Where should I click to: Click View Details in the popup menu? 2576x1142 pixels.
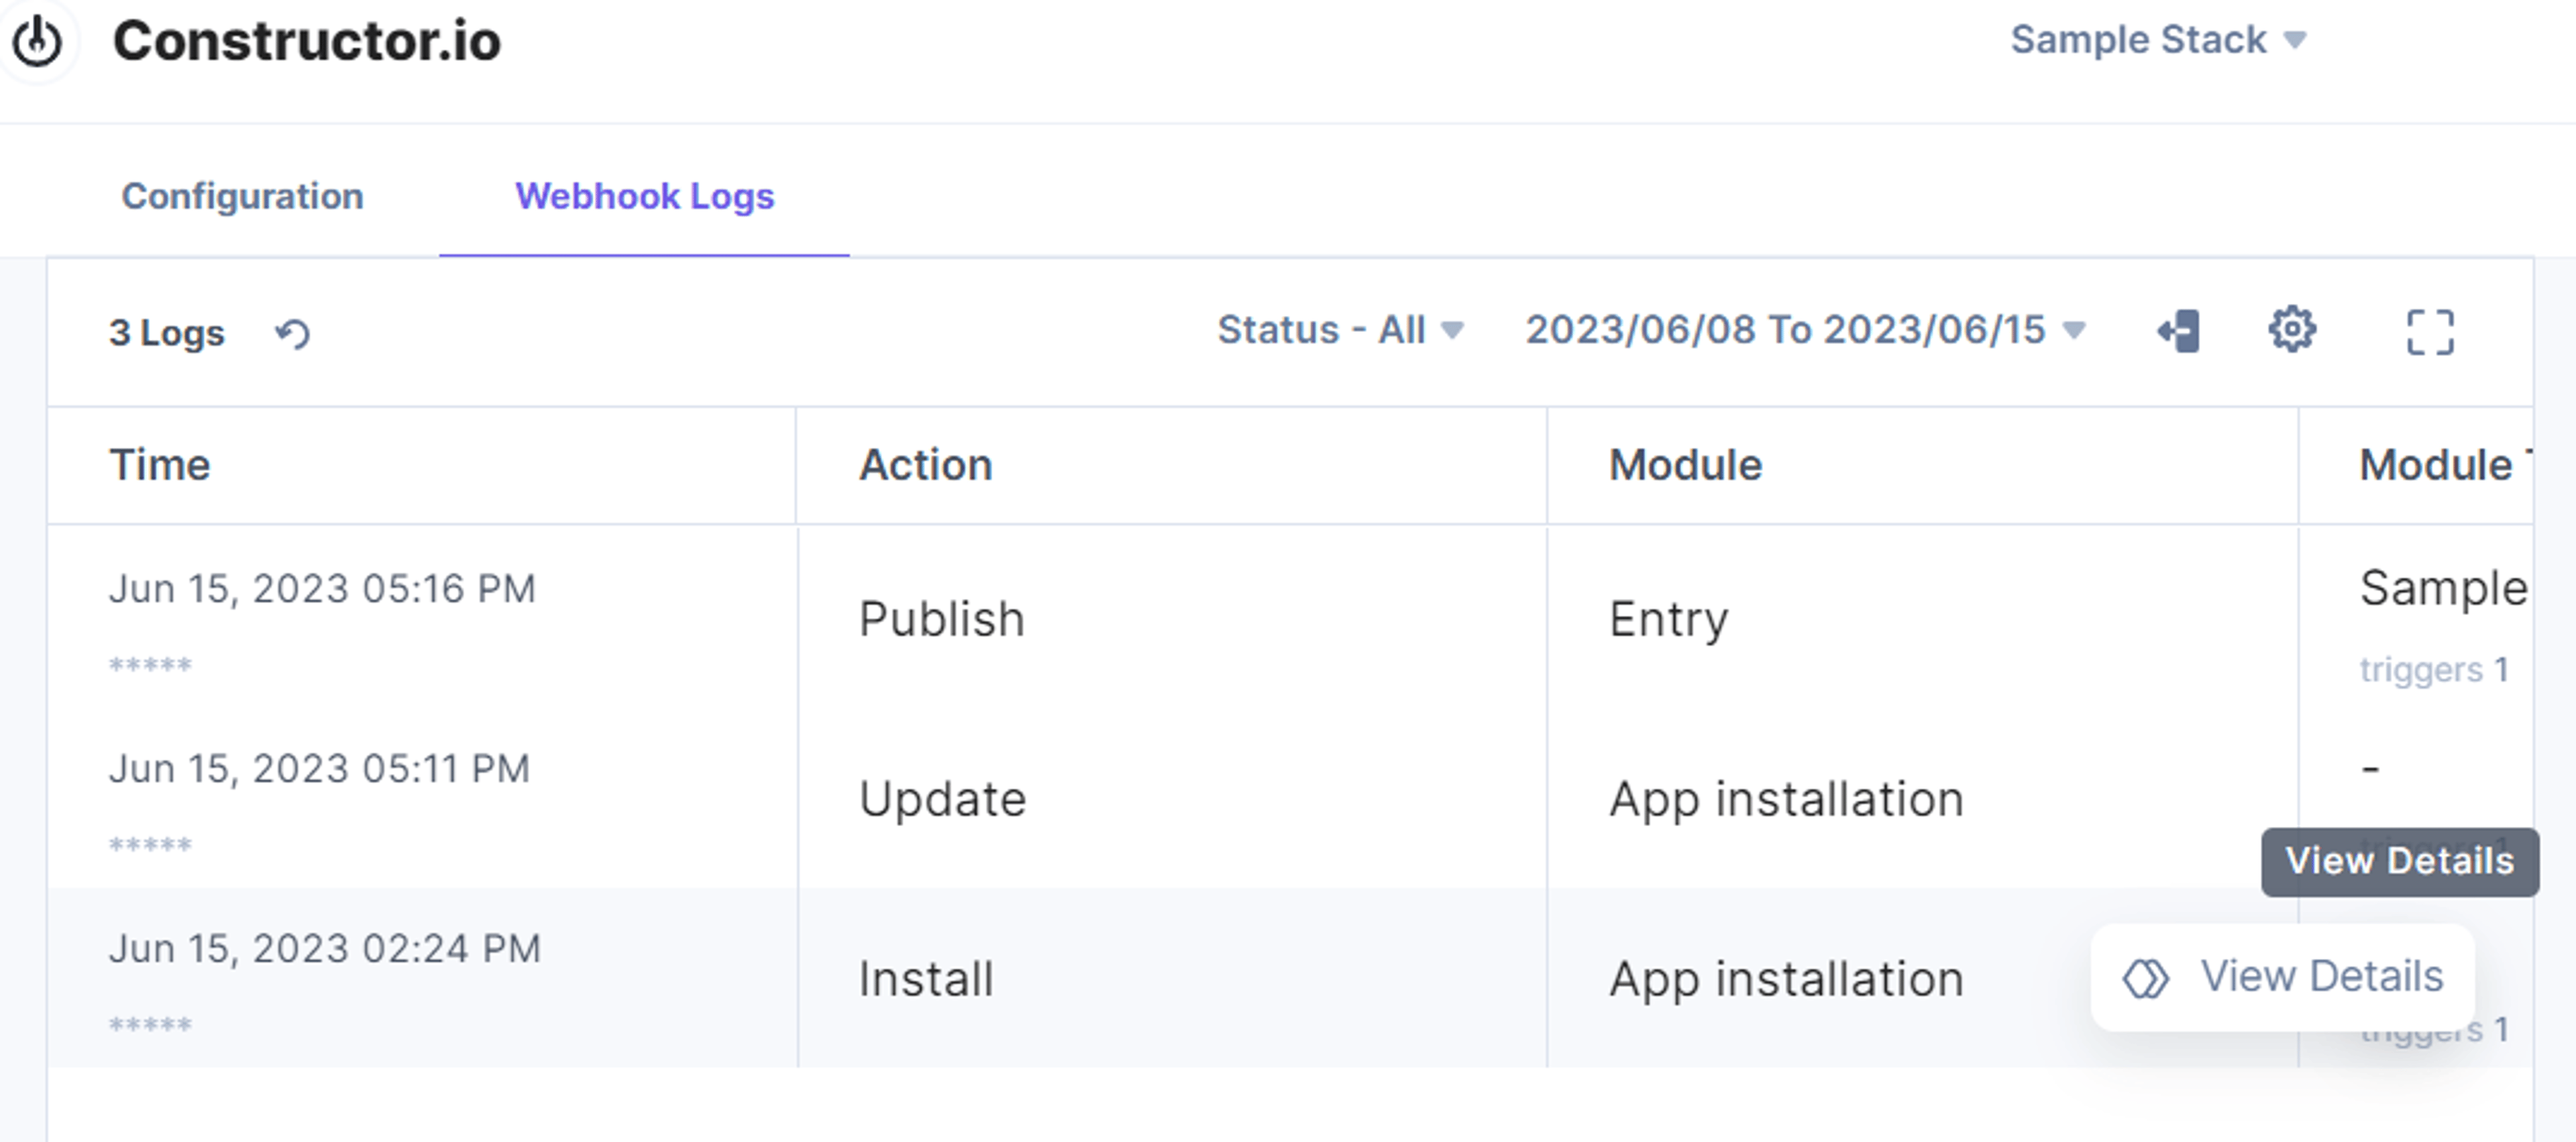tap(2283, 977)
